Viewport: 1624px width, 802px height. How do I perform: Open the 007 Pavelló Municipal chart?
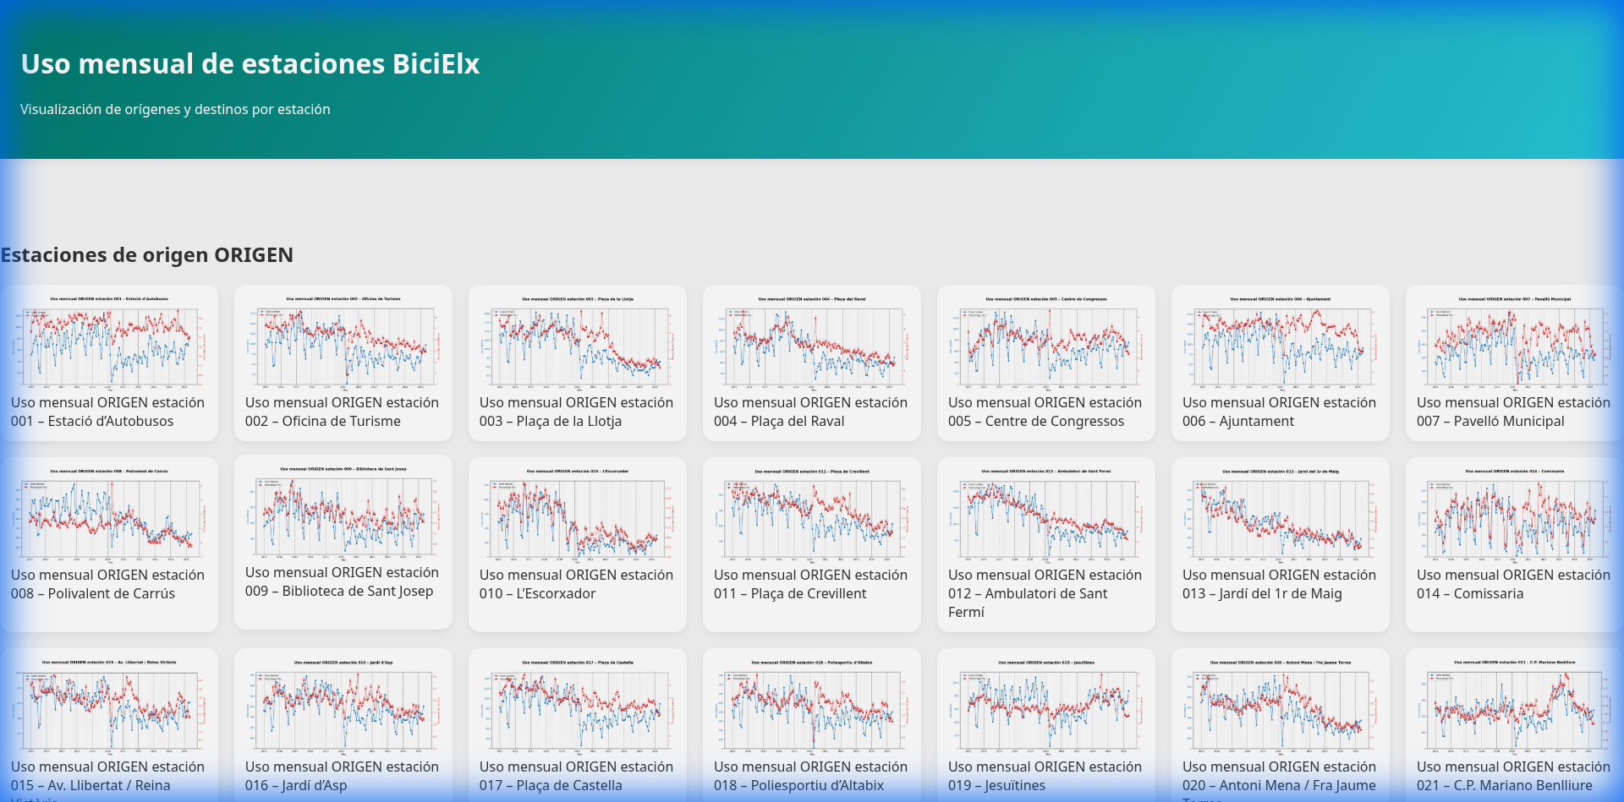coord(1515,341)
